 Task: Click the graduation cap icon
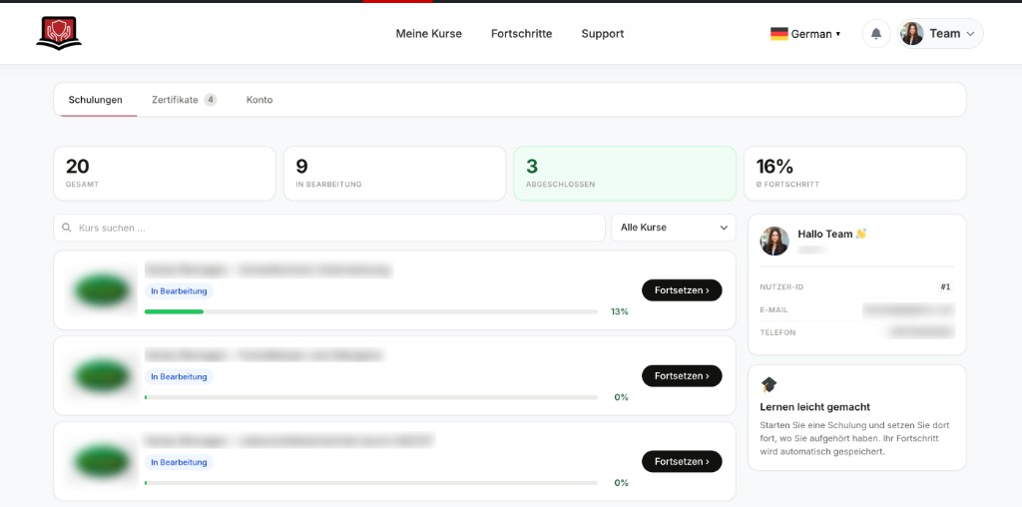pos(769,384)
